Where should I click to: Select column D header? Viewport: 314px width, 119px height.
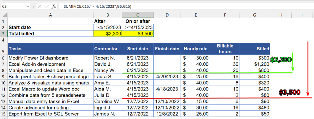(x=167, y=15)
